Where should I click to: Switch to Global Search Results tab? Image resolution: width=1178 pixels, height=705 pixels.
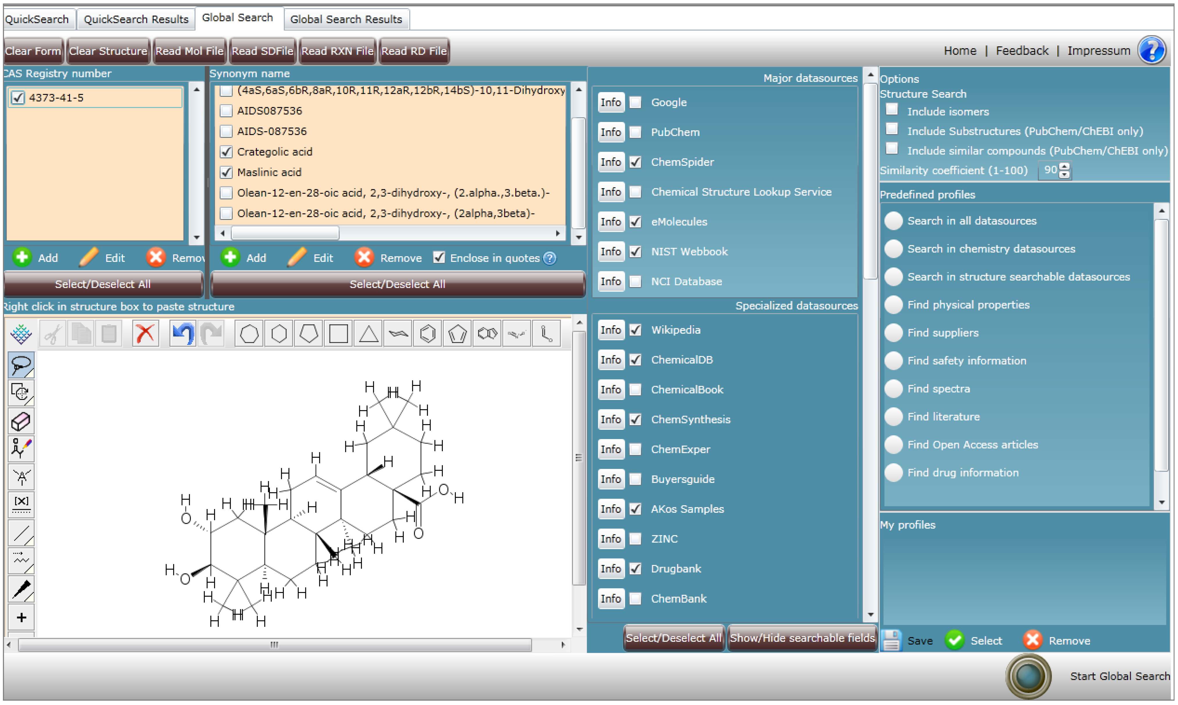tap(346, 19)
